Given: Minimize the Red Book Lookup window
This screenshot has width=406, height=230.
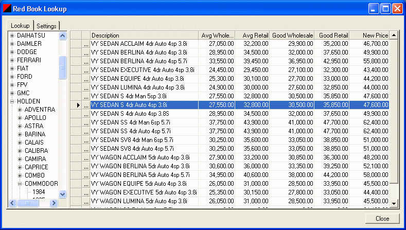Looking at the screenshot, I should [x=374, y=9].
